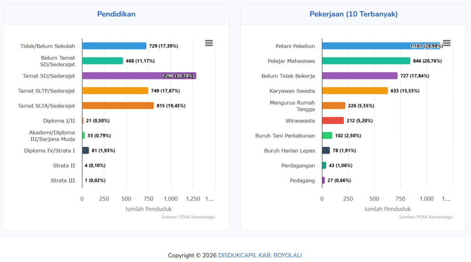Click the Tamat SD/Sederajat purple bar
The image size is (471, 262).
click(138, 76)
